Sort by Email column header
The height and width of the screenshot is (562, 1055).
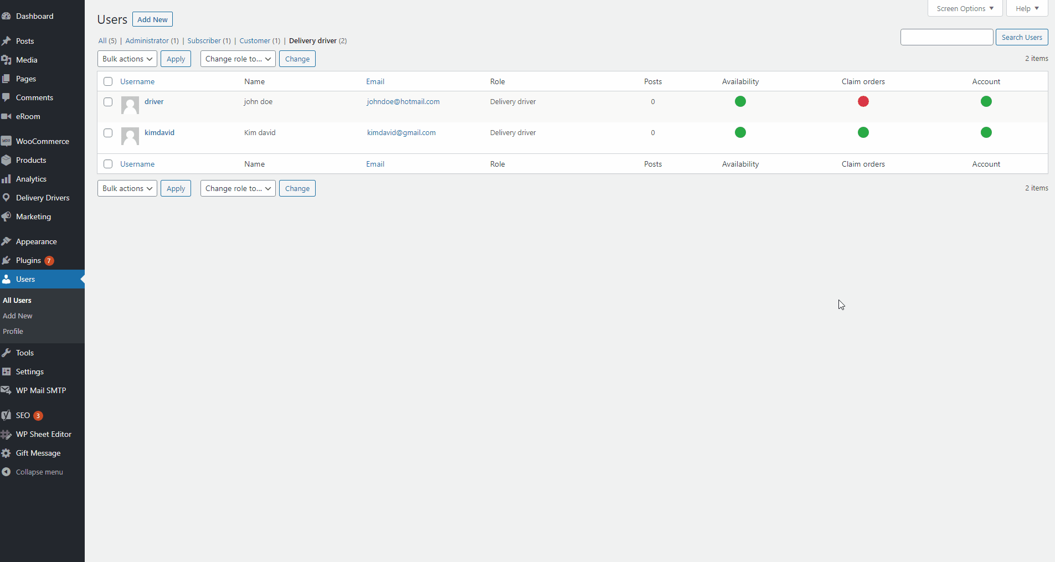375,81
